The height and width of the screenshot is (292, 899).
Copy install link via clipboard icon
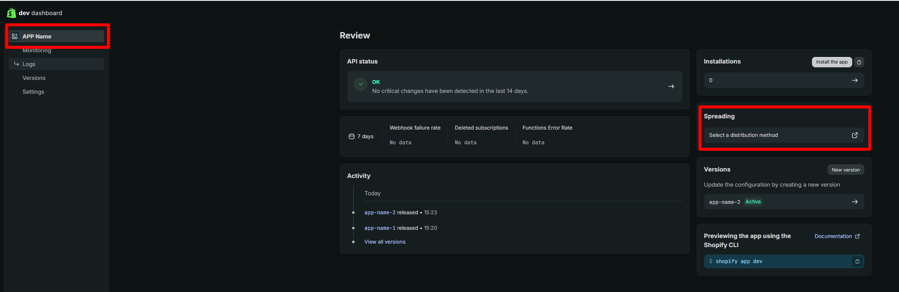(859, 62)
